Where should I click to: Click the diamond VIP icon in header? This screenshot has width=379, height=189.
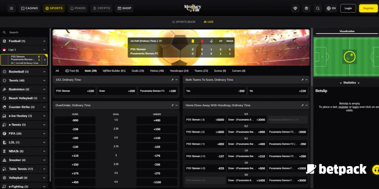coord(295,8)
